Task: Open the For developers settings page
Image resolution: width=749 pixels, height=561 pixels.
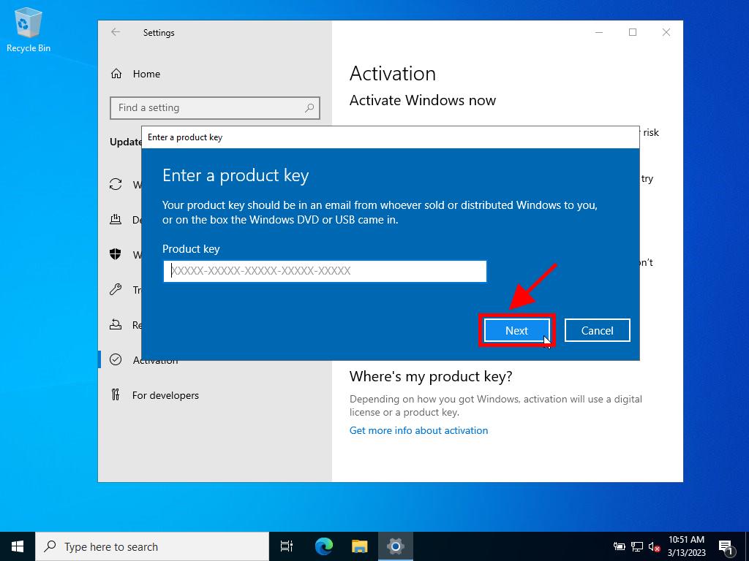Action: [x=165, y=395]
